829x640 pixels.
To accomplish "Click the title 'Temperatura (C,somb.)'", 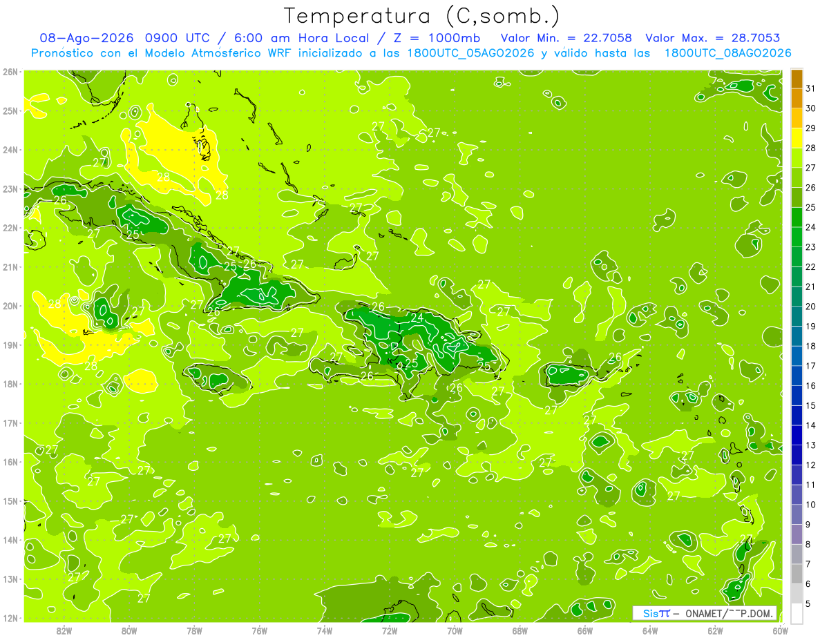I will tap(421, 16).
